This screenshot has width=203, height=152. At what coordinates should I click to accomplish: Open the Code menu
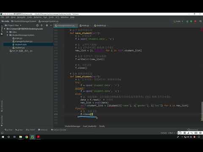point(30,17)
